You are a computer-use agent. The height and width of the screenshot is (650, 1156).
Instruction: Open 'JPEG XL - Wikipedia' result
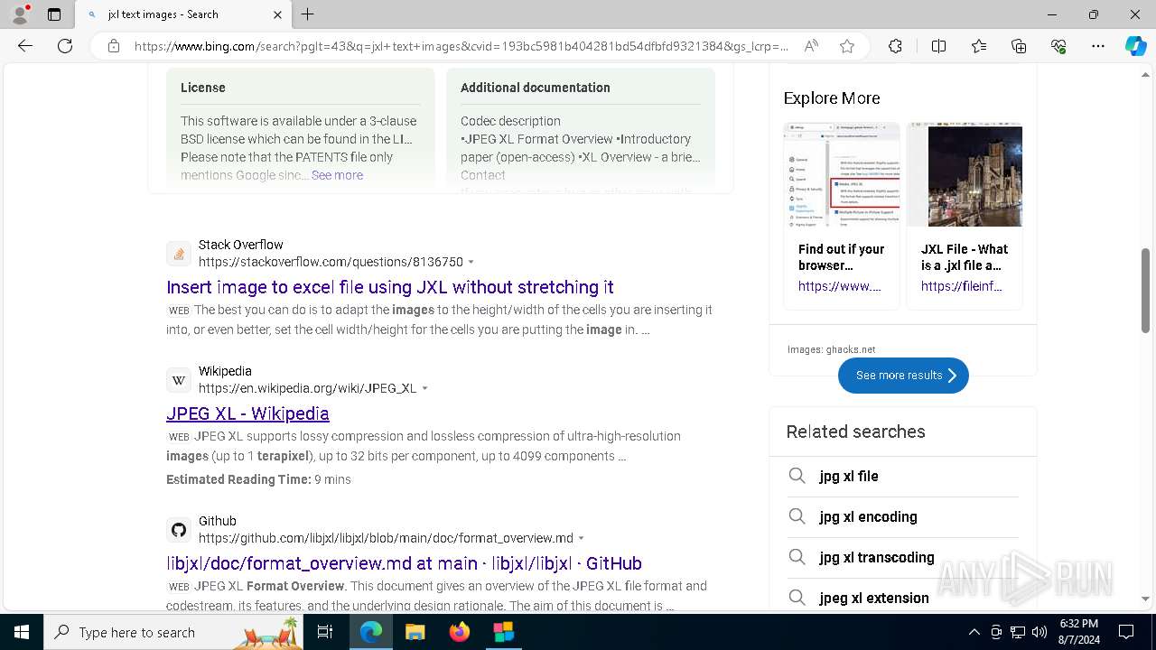pos(247,413)
